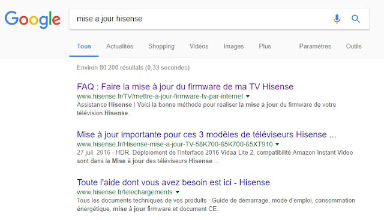The width and height of the screenshot is (384, 220).
Task: Open Paramètres menu
Action: [x=315, y=46]
